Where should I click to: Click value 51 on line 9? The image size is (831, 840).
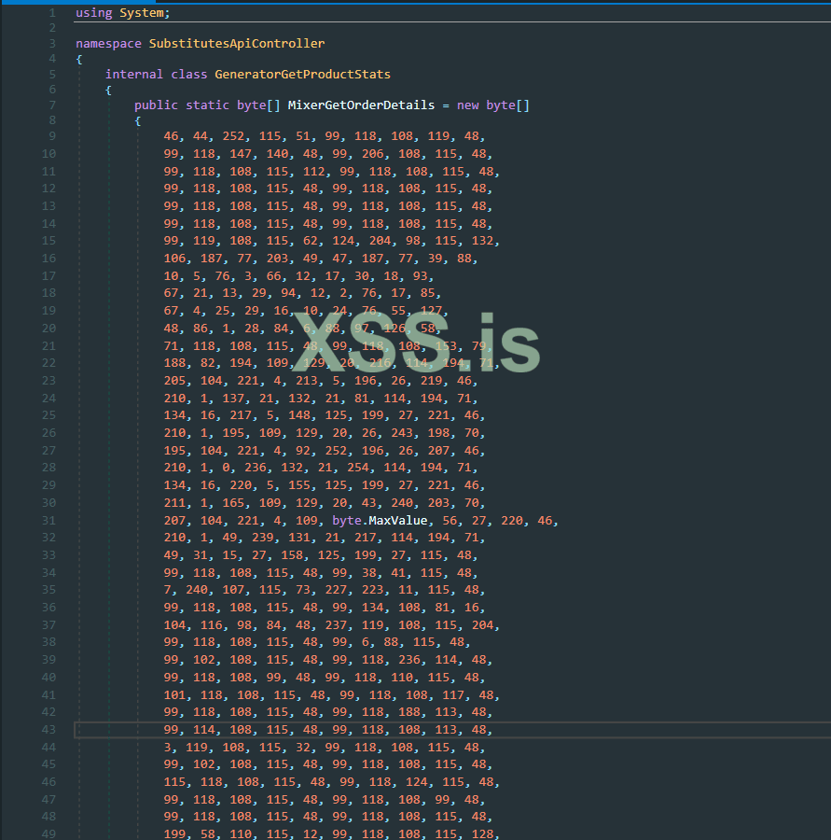click(x=303, y=136)
